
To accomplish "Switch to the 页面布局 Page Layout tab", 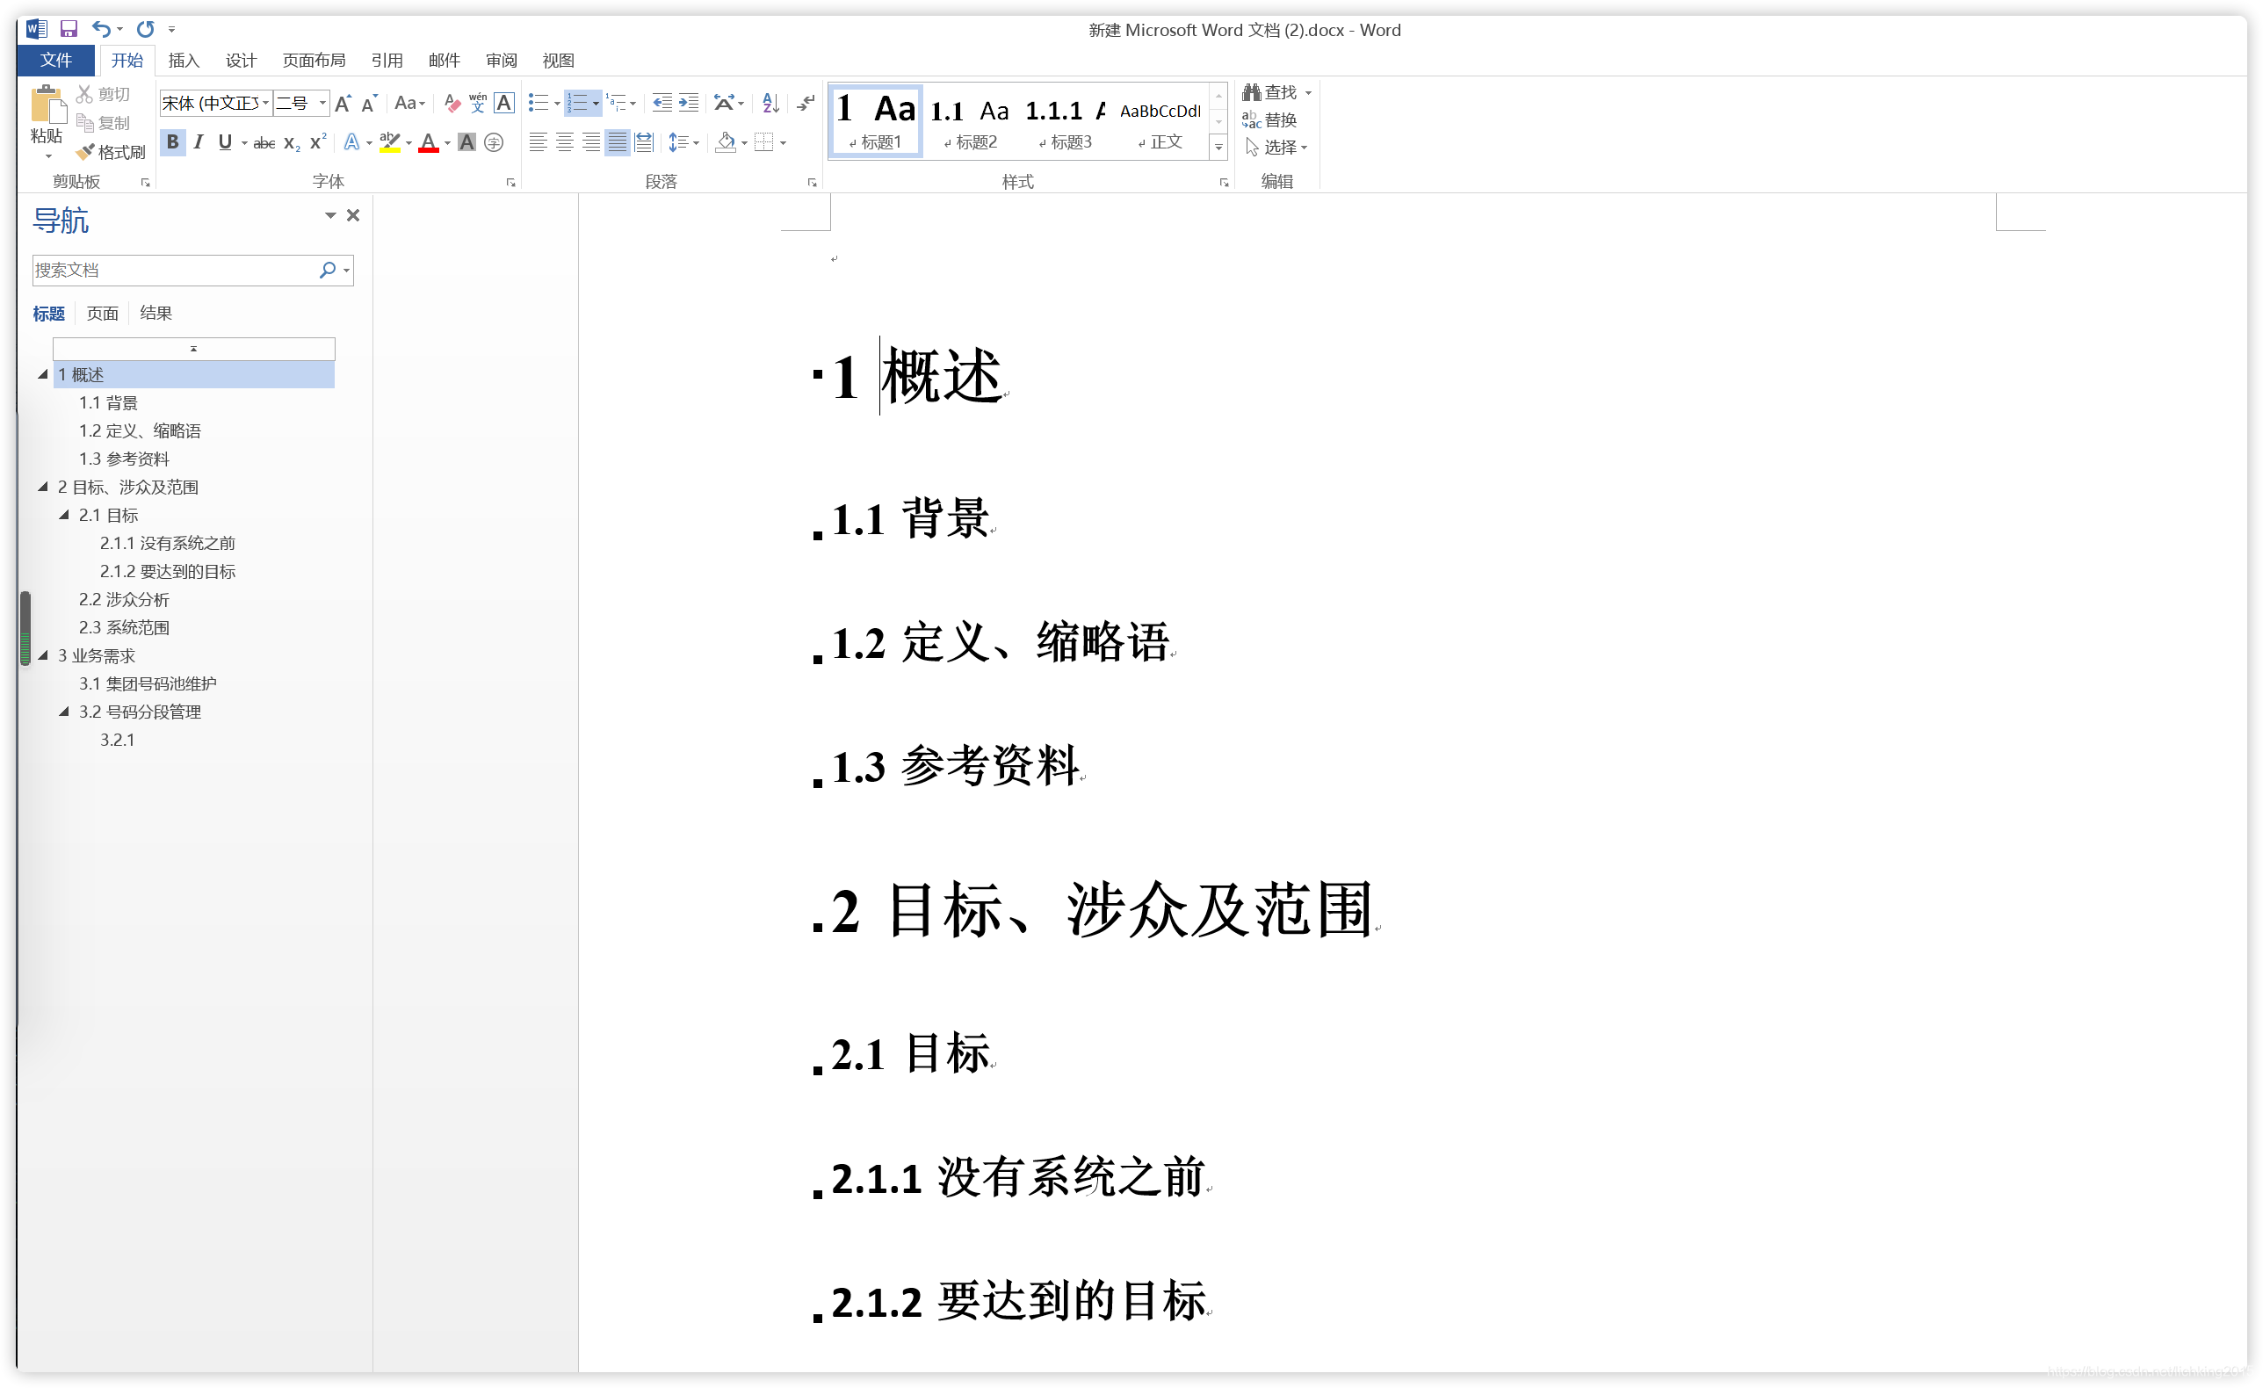I will coord(313,60).
